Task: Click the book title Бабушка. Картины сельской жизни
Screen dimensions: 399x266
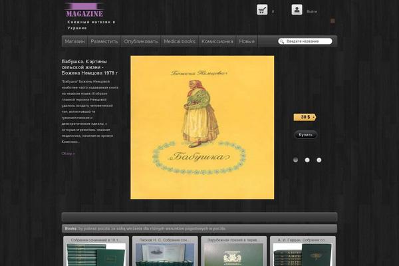Action: pos(90,67)
